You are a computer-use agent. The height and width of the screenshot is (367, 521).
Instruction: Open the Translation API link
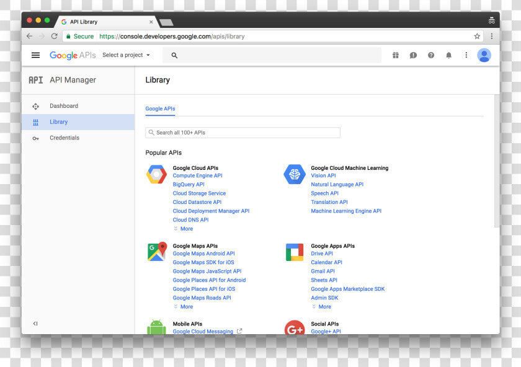pos(329,202)
